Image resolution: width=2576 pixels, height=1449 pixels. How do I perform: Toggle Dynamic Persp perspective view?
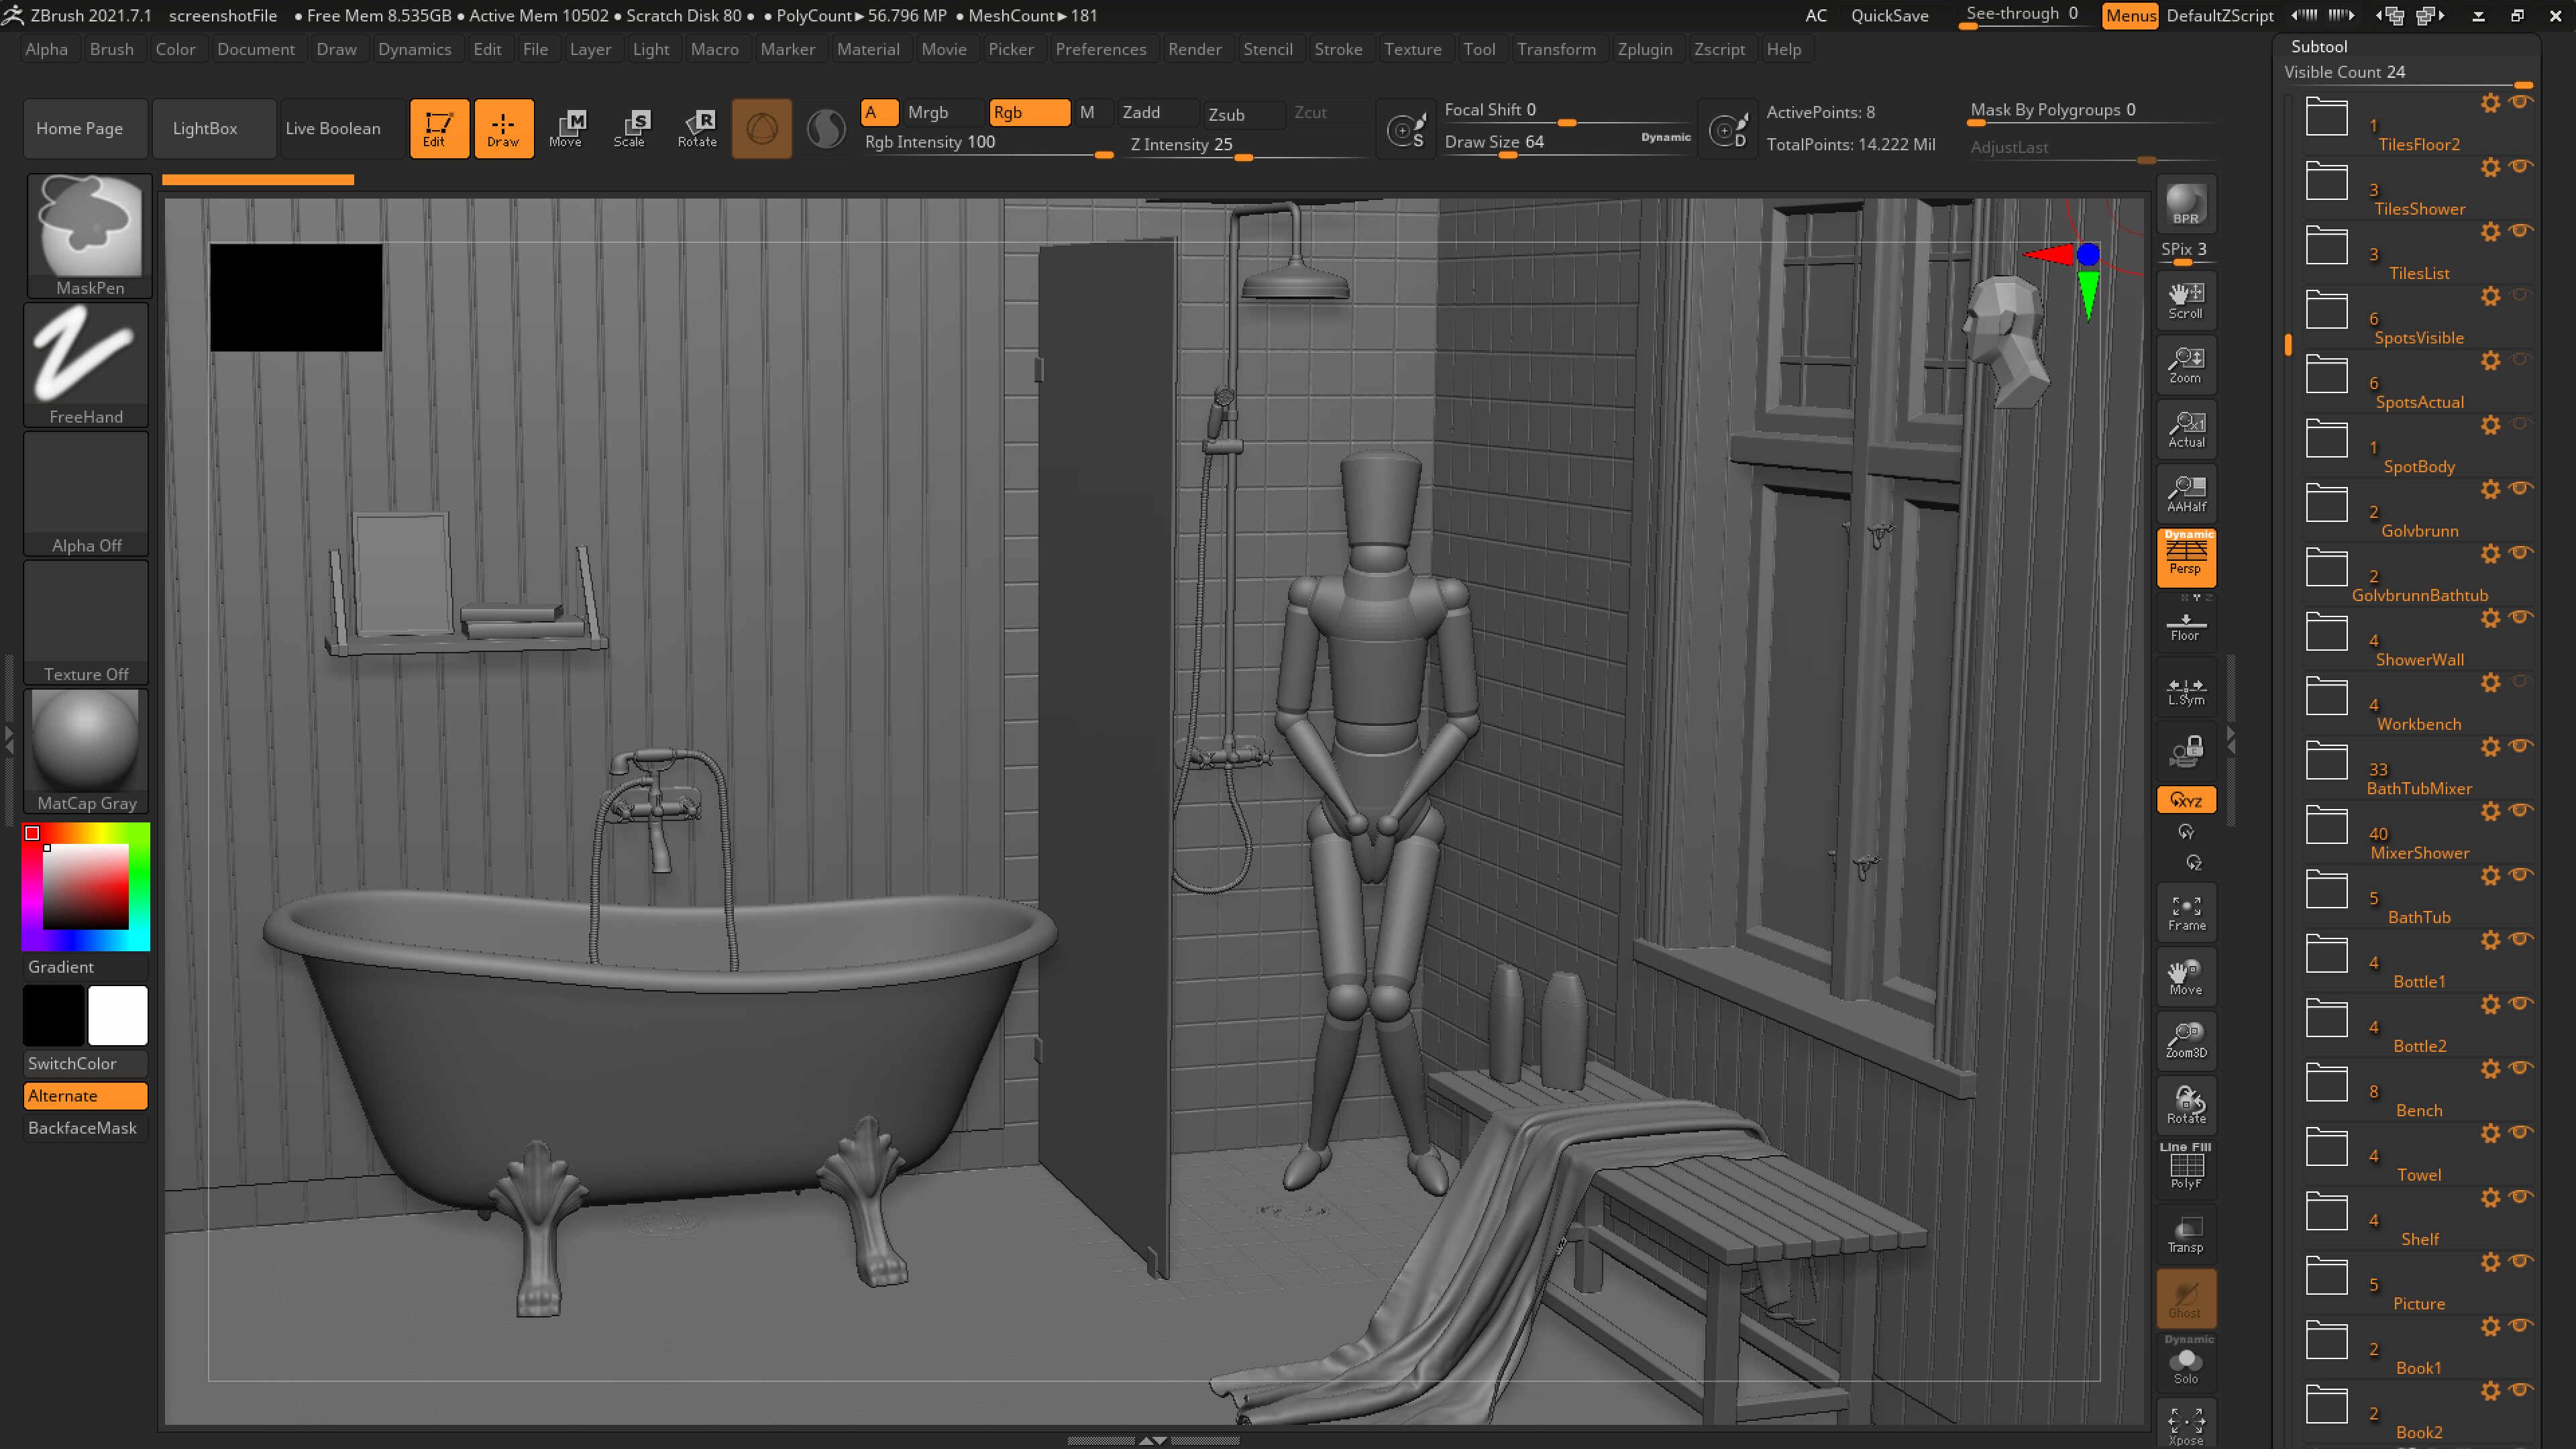pyautogui.click(x=2186, y=557)
